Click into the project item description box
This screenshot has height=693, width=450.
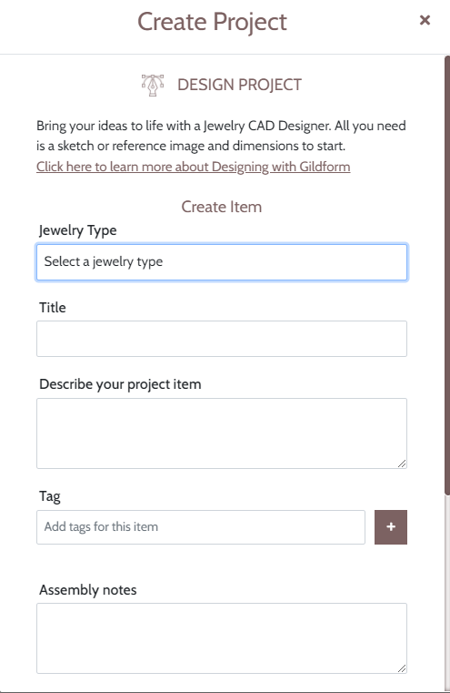pos(222,433)
